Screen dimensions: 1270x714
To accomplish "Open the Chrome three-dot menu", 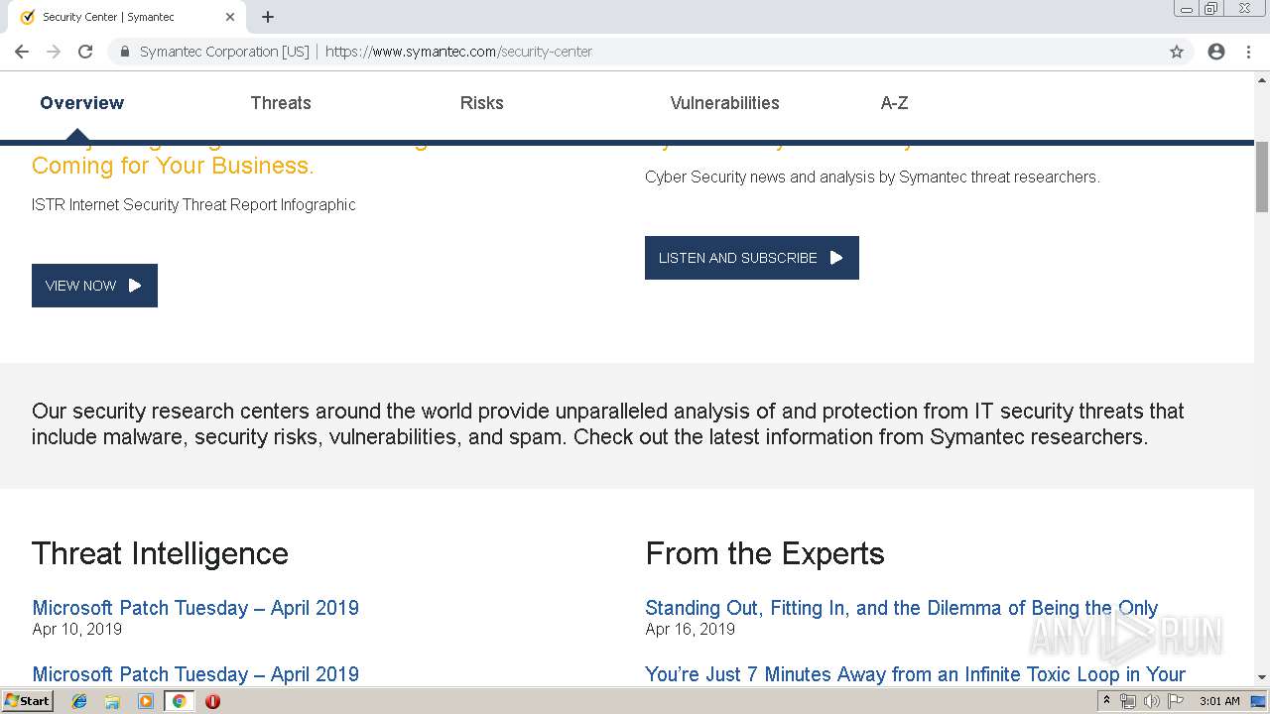I will pos(1248,52).
